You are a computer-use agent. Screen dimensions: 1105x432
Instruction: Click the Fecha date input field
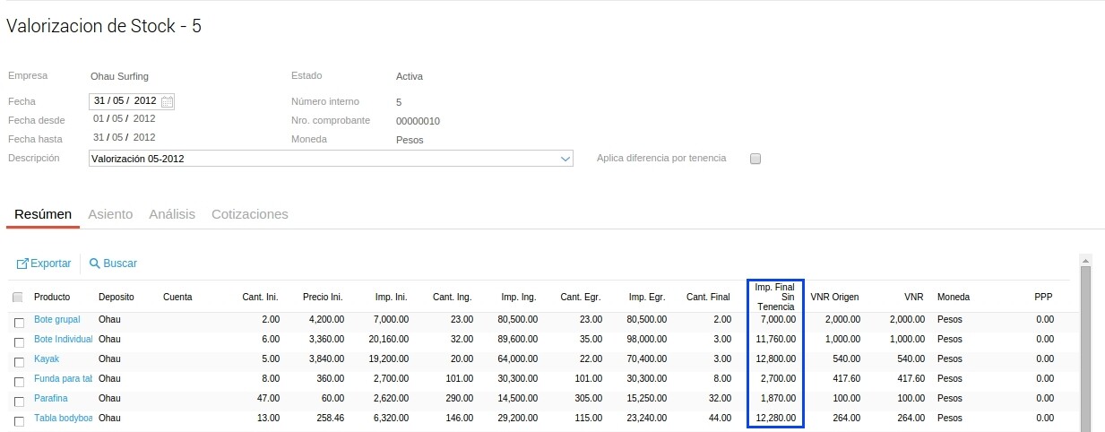click(x=125, y=101)
